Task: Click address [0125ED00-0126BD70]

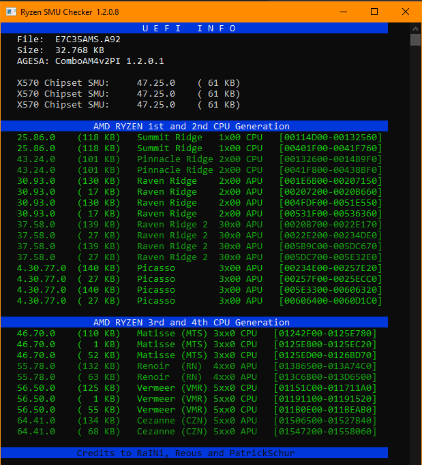Action: pos(325,355)
